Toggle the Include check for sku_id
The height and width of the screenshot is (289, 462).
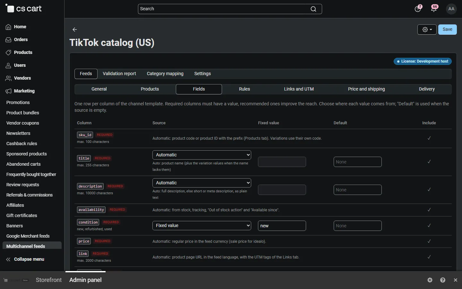(429, 138)
